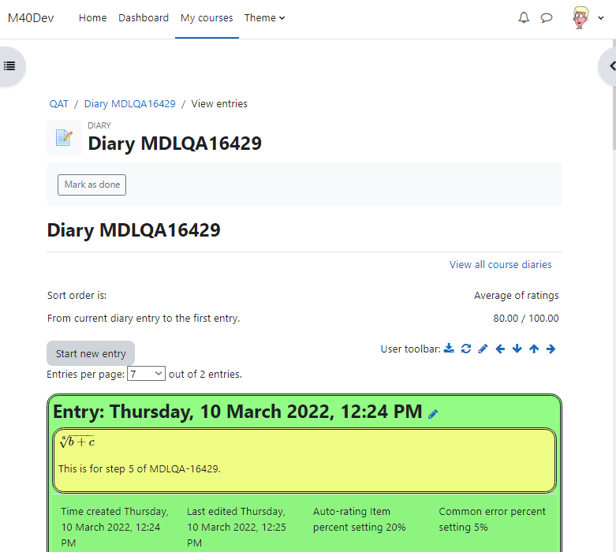The width and height of the screenshot is (616, 552).
Task: Click 'View entries' breadcrumb text
Action: (219, 104)
